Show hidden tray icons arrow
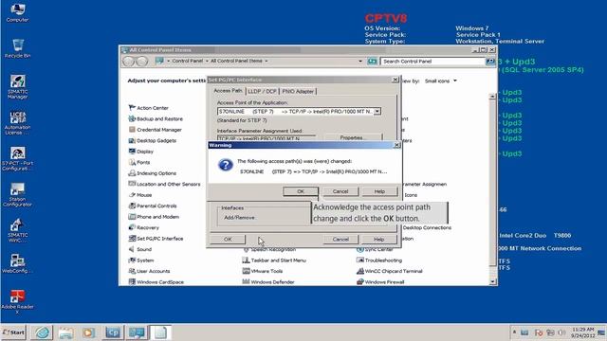607x341 pixels. [x=514, y=332]
